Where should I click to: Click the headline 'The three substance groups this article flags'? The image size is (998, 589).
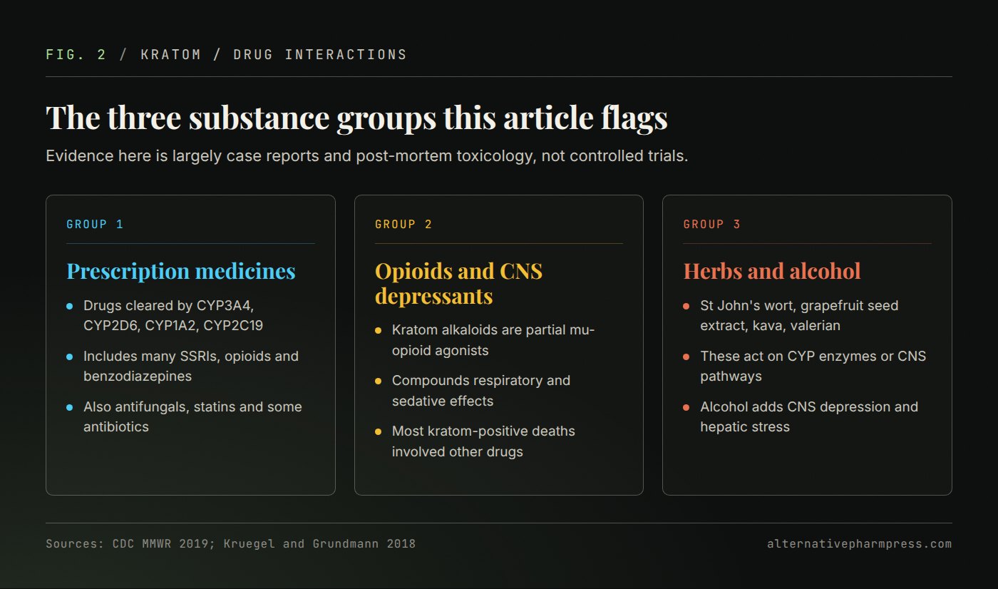pyautogui.click(x=356, y=118)
